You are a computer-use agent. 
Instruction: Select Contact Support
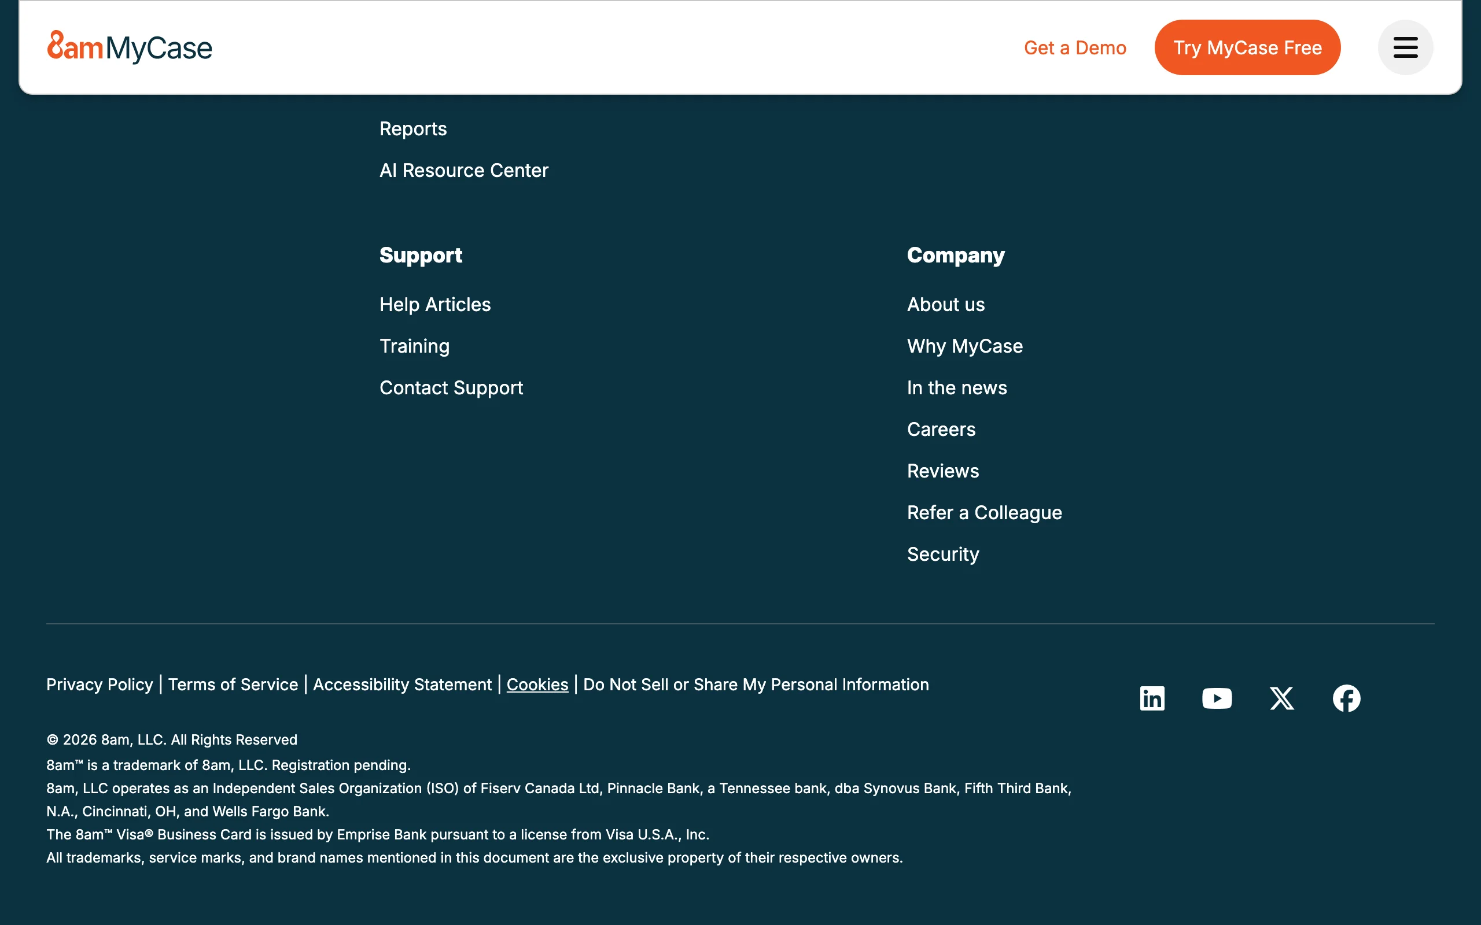(x=451, y=388)
